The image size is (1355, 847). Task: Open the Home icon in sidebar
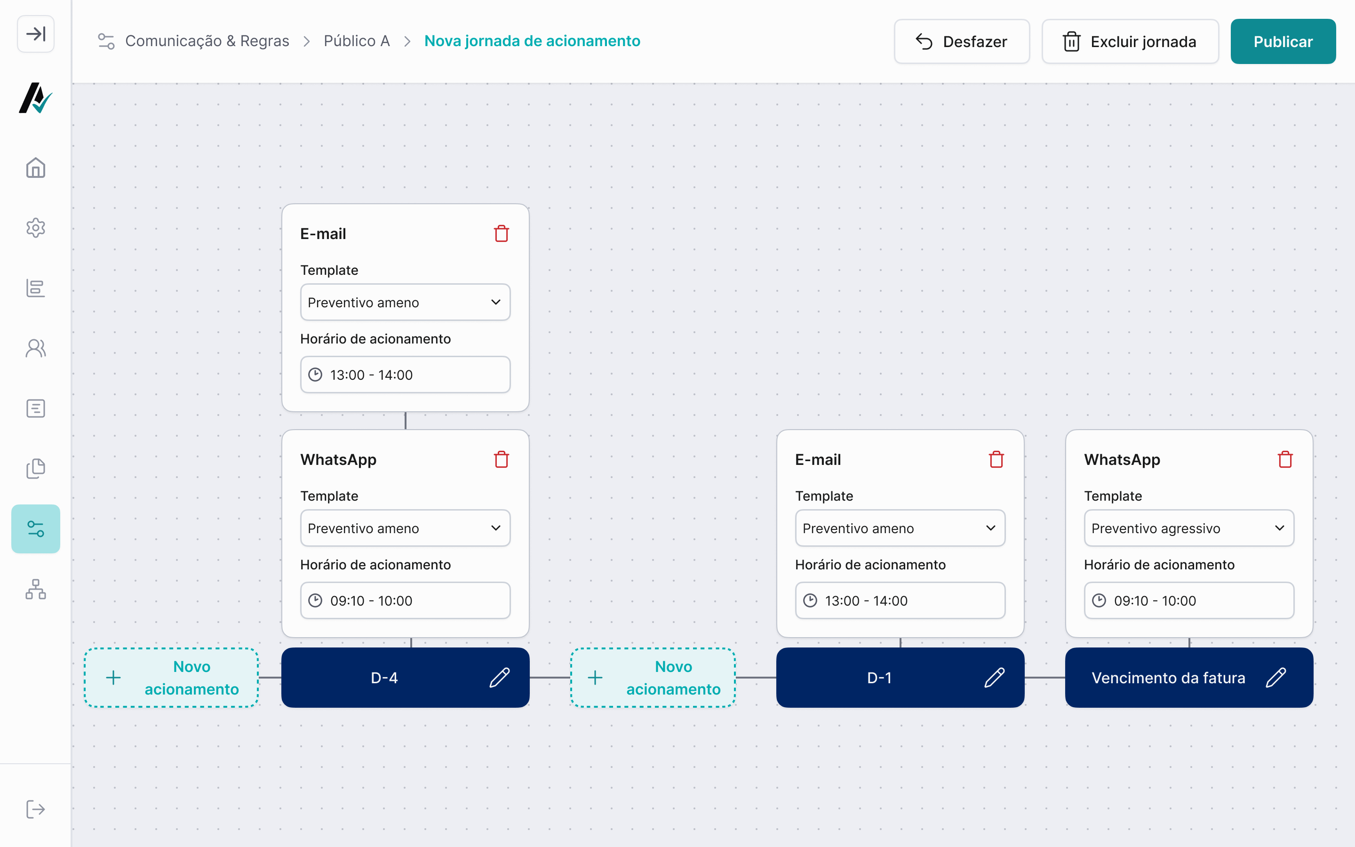(x=36, y=168)
